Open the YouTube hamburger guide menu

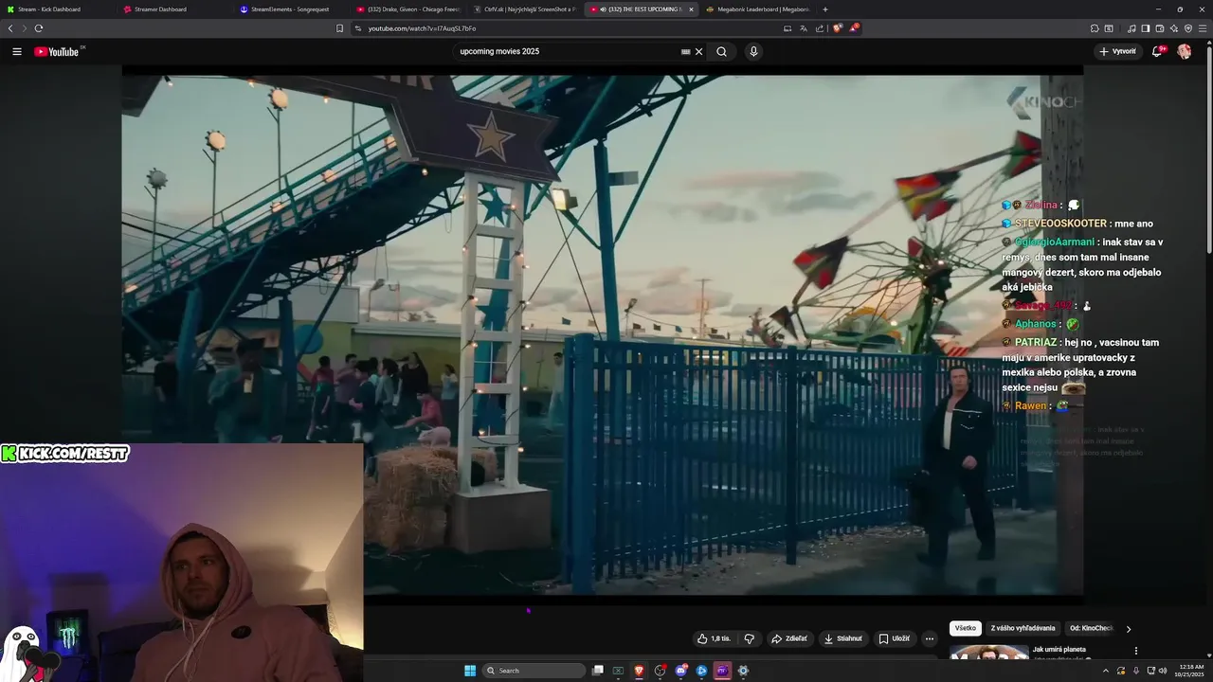17,51
